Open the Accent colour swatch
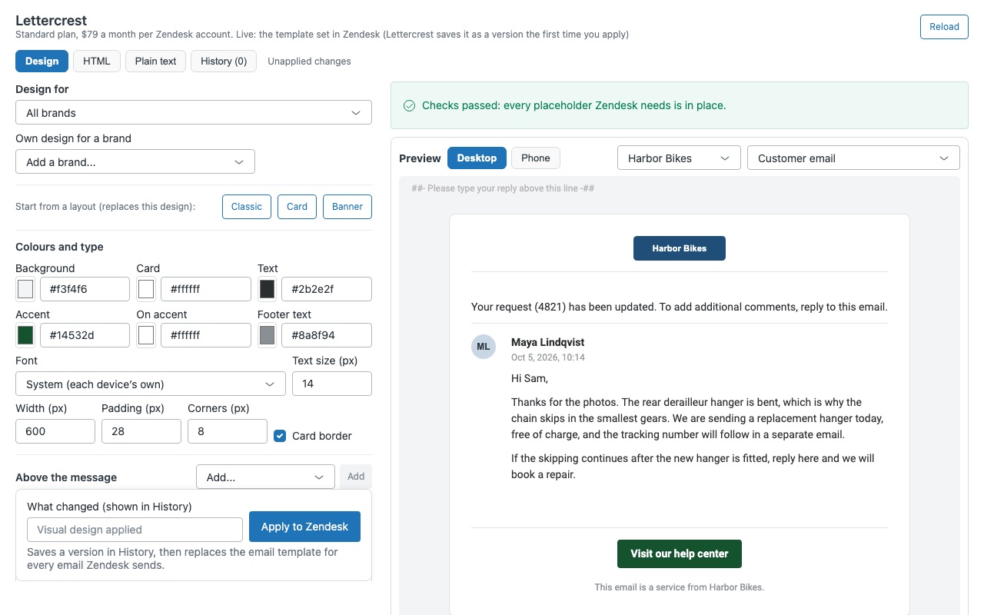This screenshot has width=984, height=615. pyautogui.click(x=25, y=335)
